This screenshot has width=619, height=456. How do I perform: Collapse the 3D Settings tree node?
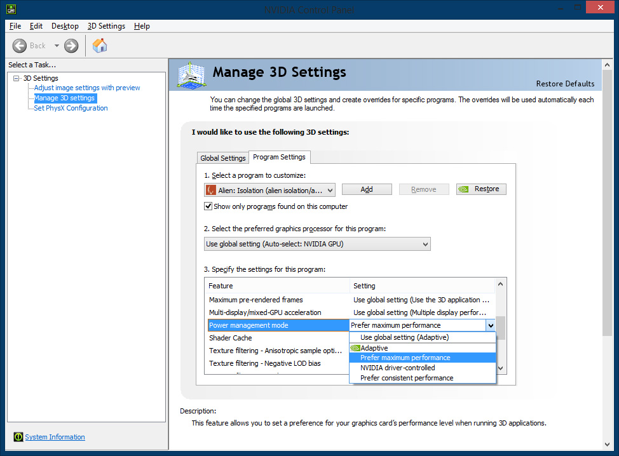(16, 78)
